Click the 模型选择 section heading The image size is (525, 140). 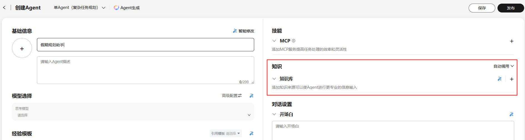click(x=22, y=96)
